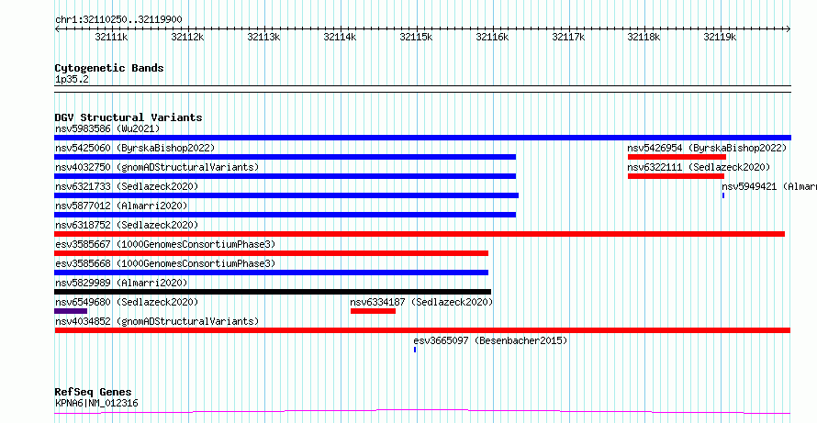Click blue bar of nsv6321733
The width and height of the screenshot is (817, 423).
point(286,195)
